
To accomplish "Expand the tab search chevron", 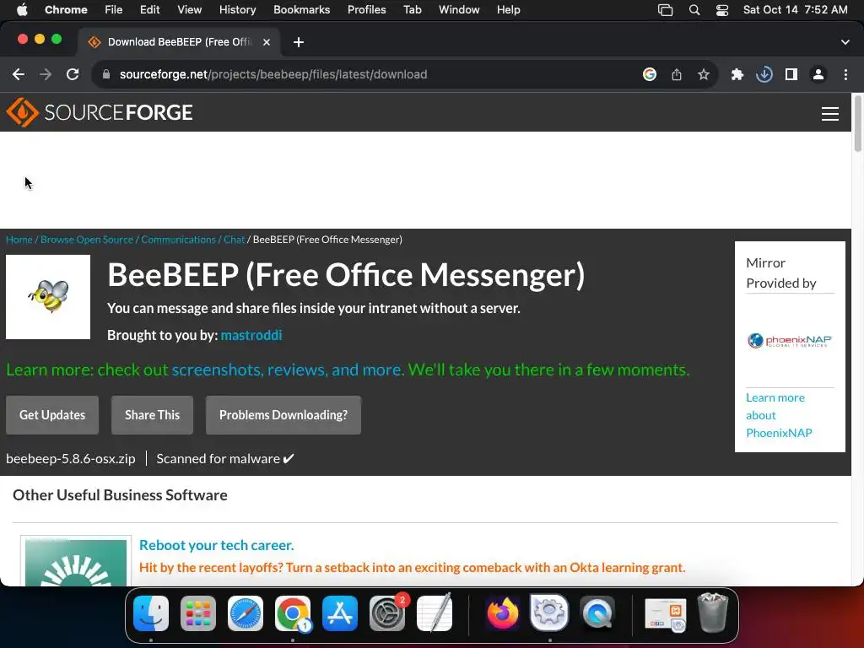I will pos(845,42).
